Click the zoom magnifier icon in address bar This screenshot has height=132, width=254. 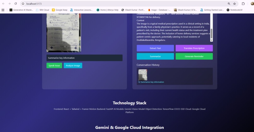229,3
